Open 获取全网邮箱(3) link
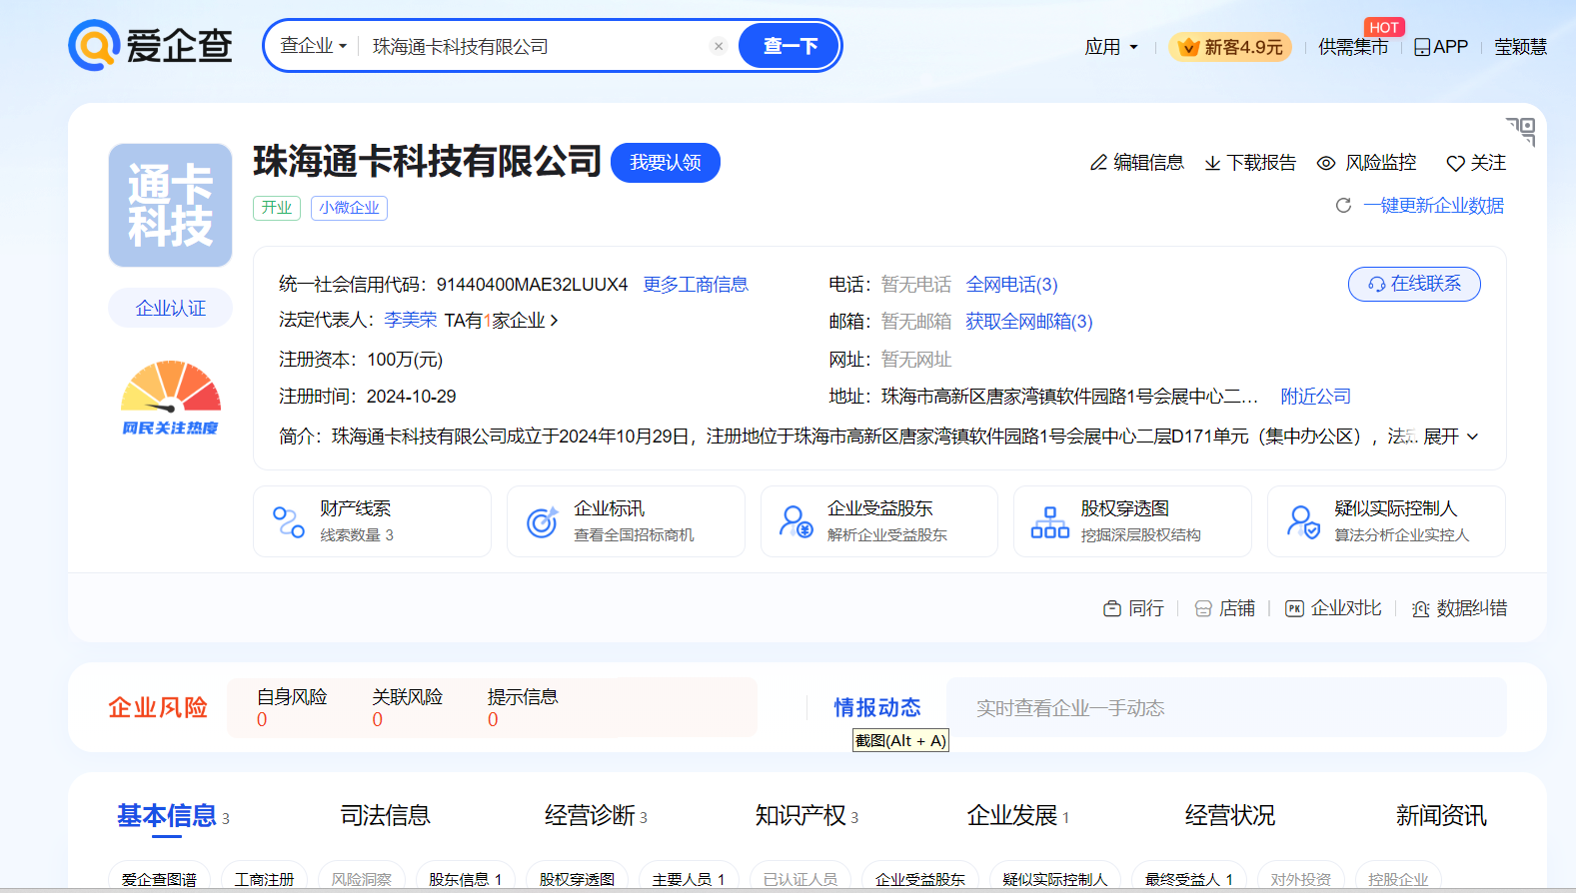The width and height of the screenshot is (1576, 893). coord(1028,322)
